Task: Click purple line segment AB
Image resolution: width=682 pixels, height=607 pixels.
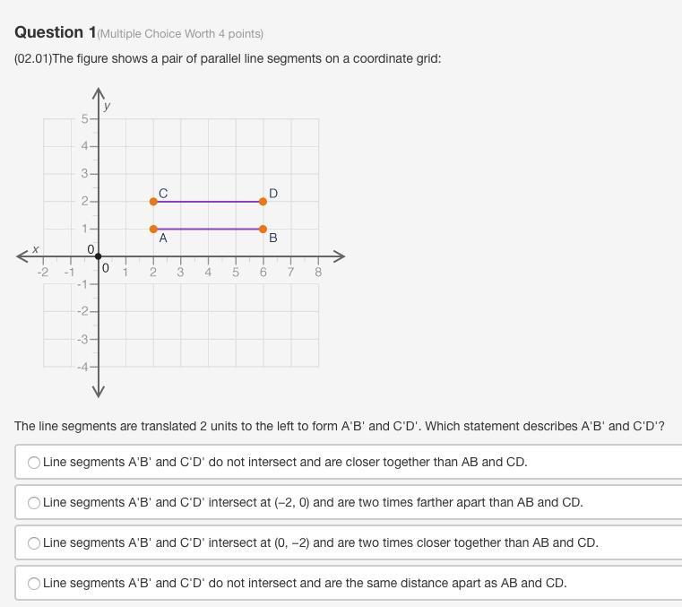Action: (x=208, y=229)
